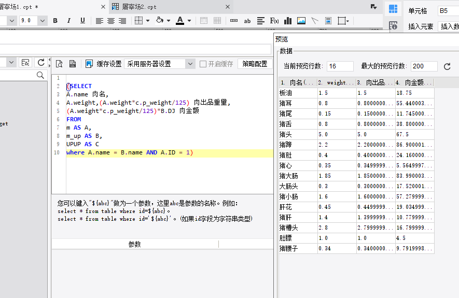This screenshot has width=459, height=298.
Task: Insert rich text lines icon
Action: pyautogui.click(x=261, y=21)
